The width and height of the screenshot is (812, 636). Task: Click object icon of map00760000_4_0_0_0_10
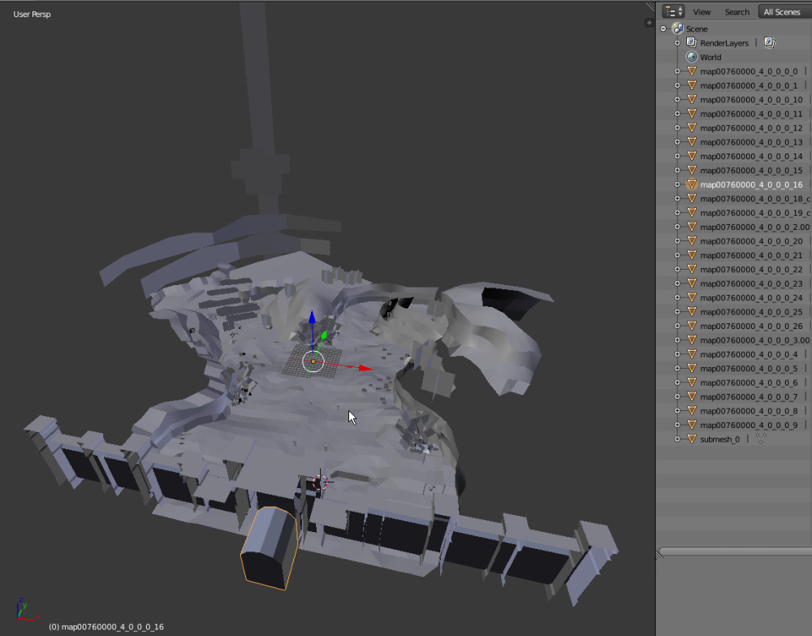click(691, 99)
